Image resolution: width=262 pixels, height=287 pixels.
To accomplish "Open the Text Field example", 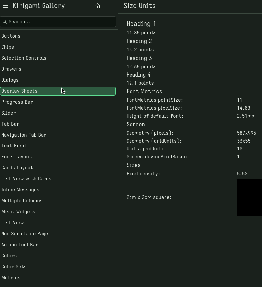I will (13, 146).
